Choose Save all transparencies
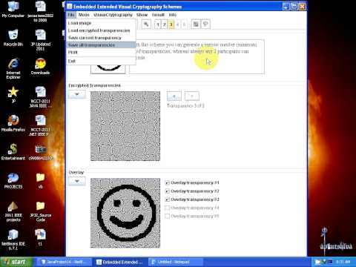356x267 pixels. click(101, 45)
